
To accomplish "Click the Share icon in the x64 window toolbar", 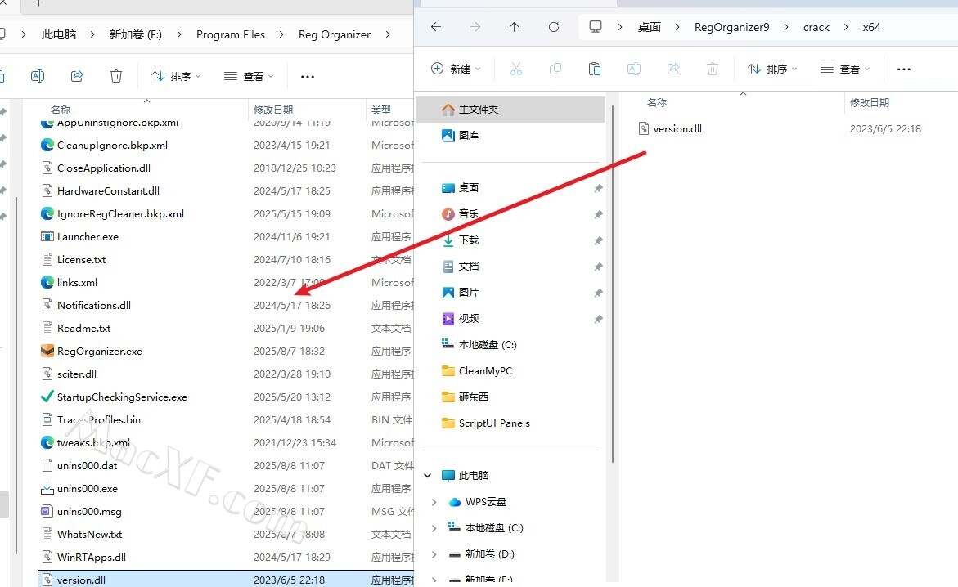I will coord(673,69).
